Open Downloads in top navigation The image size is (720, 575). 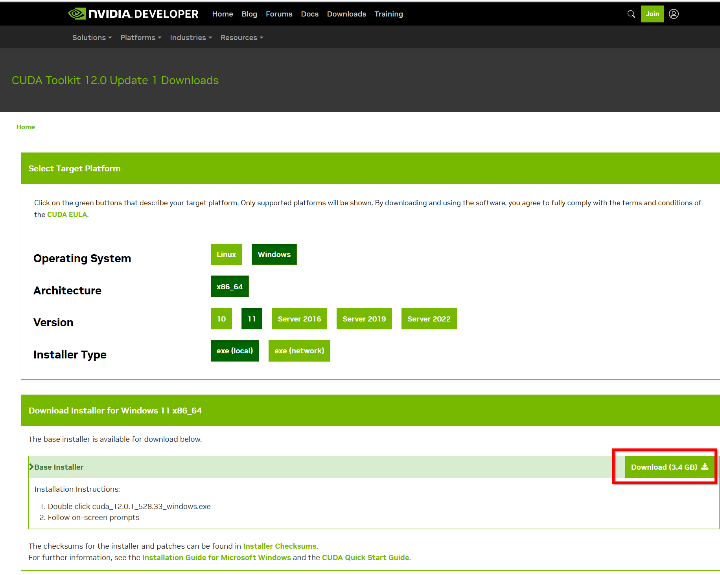[x=346, y=14]
